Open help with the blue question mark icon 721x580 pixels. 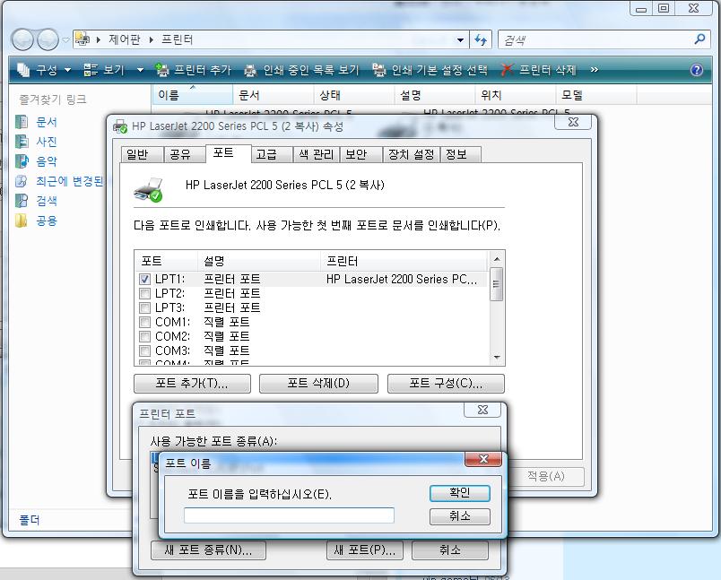[696, 70]
